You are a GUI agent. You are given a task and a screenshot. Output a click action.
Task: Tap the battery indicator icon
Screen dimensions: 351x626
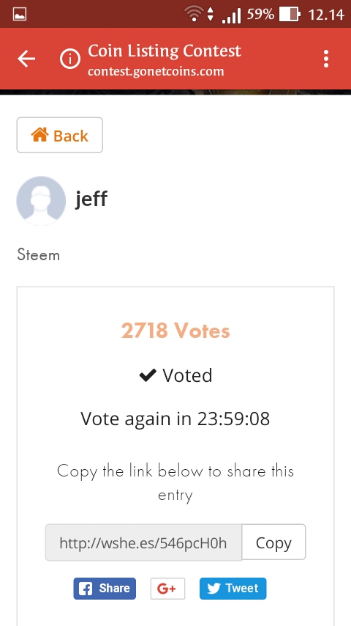pos(290,15)
